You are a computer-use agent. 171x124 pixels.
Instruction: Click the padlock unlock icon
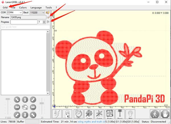(x=67, y=114)
